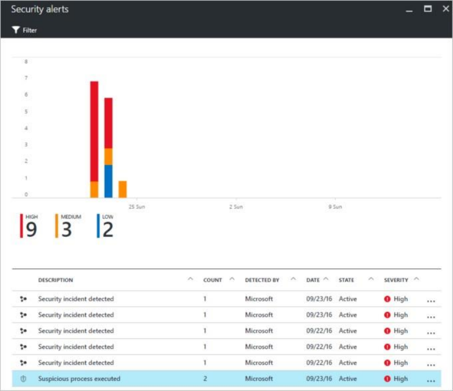
Task: Sort by the Count column arrow
Action: 231,279
